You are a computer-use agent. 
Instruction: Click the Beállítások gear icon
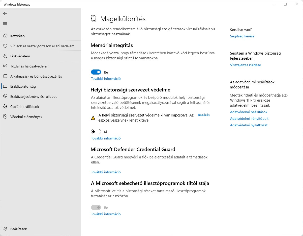pyautogui.click(x=5, y=229)
